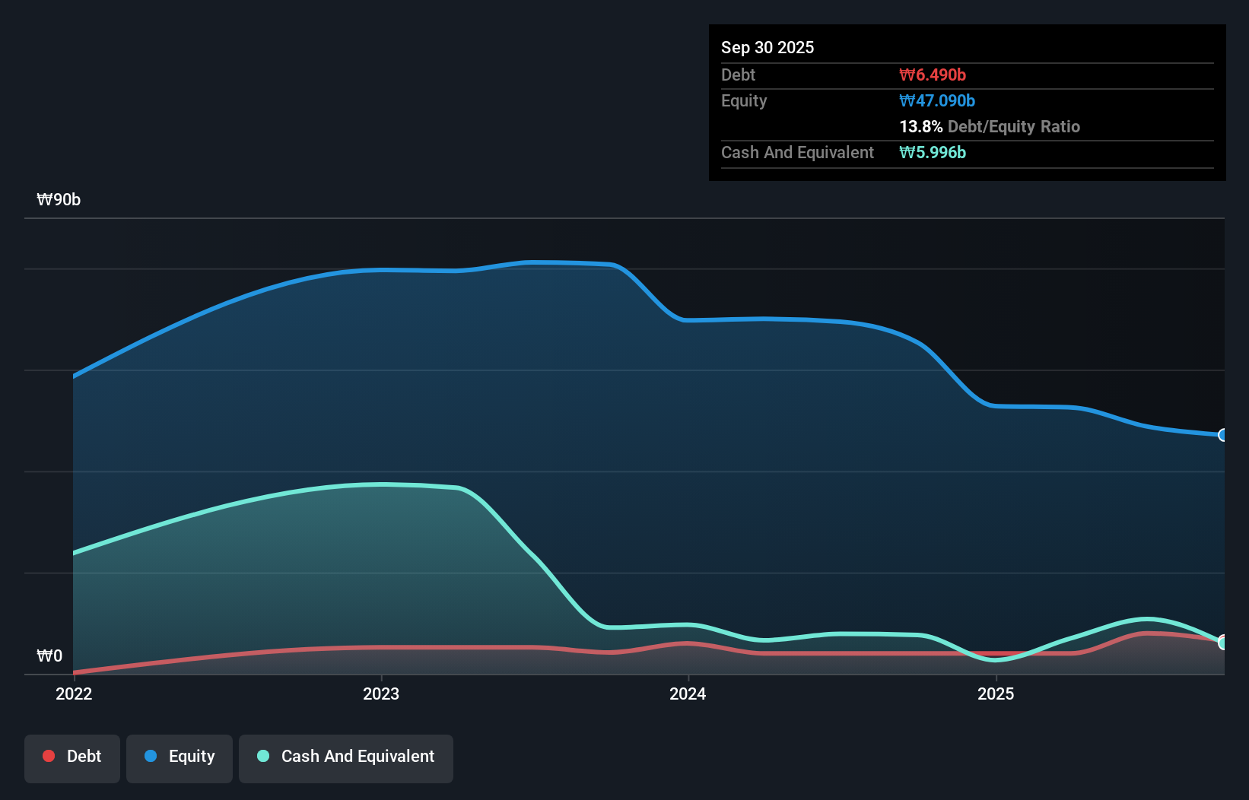
Task: Toggle the Cash And Equivalent series visibility
Action: click(345, 757)
